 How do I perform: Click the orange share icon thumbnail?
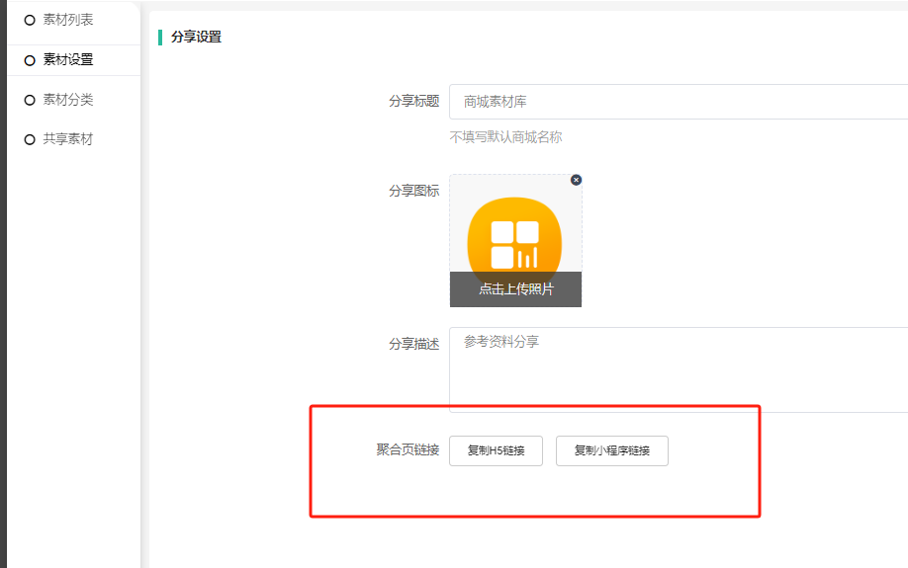pos(514,235)
